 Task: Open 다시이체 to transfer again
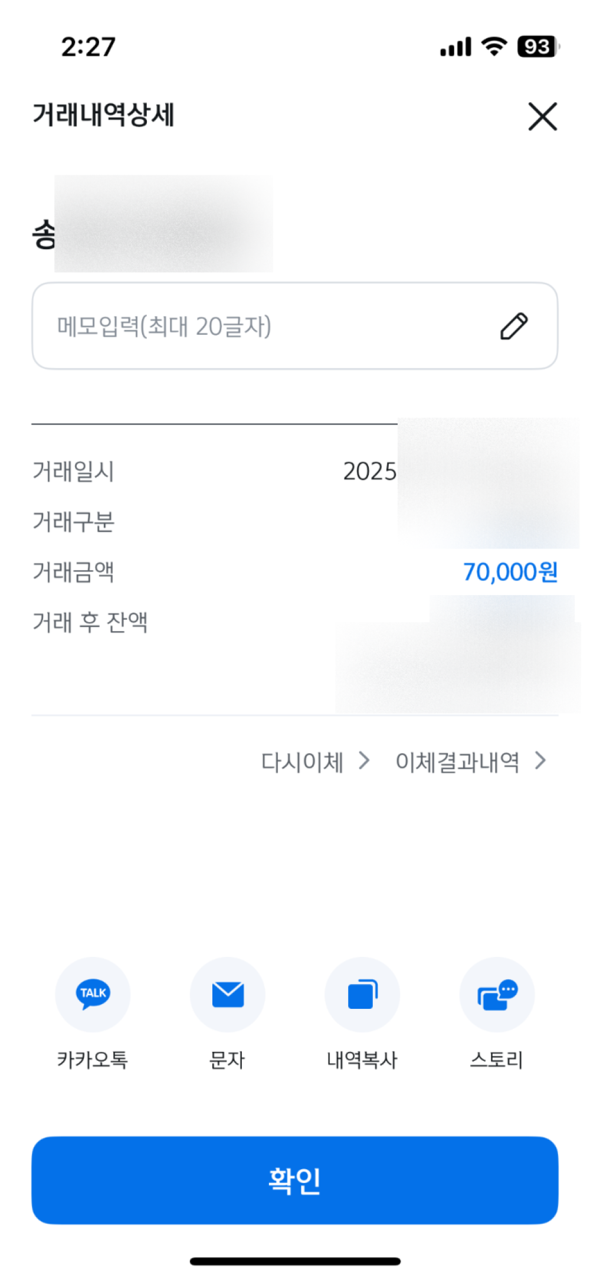pos(302,761)
